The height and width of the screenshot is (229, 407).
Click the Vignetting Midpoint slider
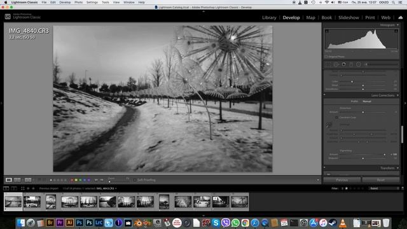click(363, 158)
